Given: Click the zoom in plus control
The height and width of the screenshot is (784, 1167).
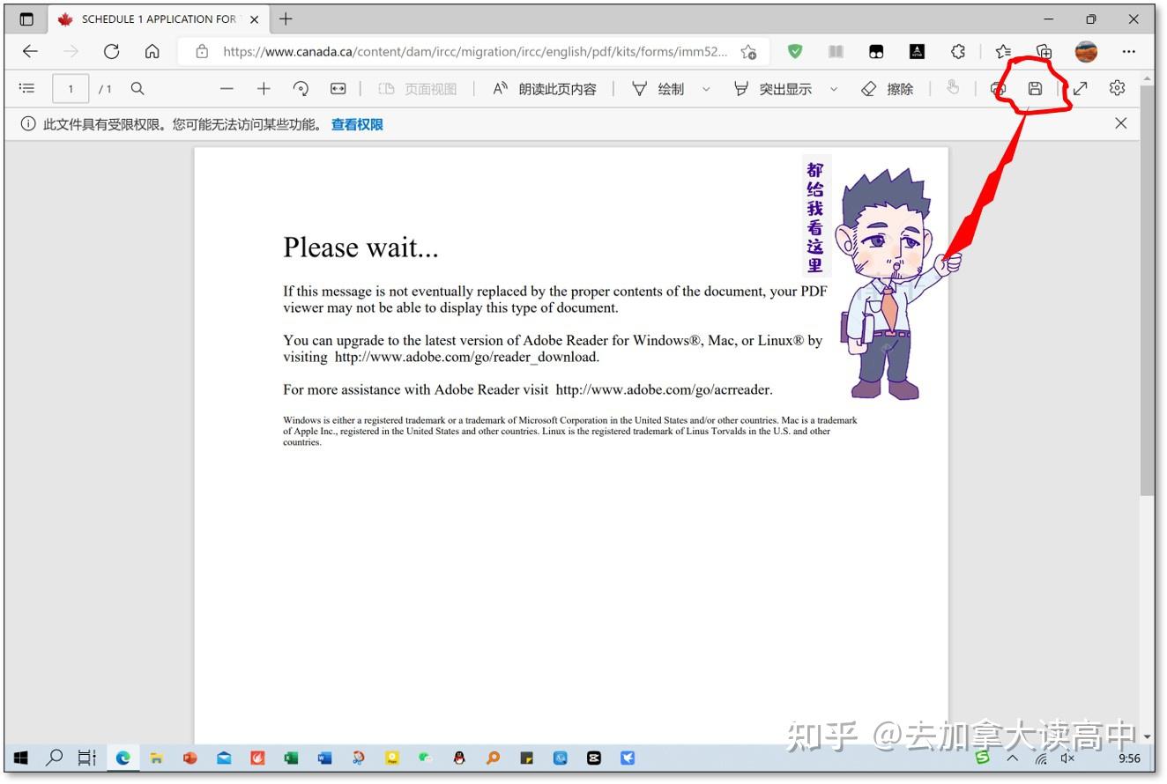Looking at the screenshot, I should (263, 88).
